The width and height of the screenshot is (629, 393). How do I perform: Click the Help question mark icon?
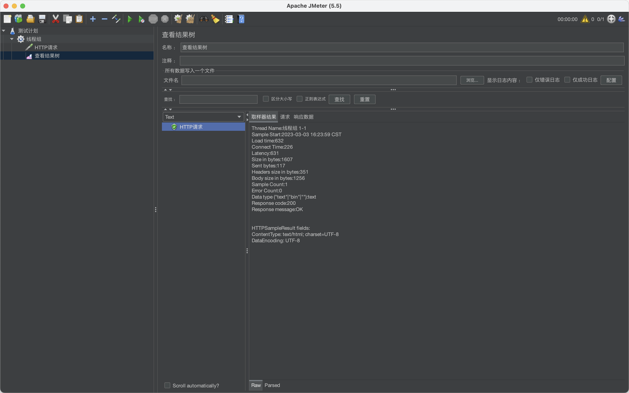[x=241, y=19]
